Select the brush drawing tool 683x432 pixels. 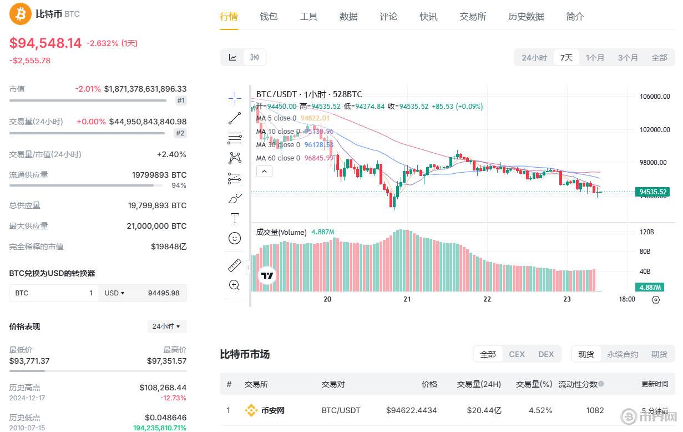[x=235, y=198]
